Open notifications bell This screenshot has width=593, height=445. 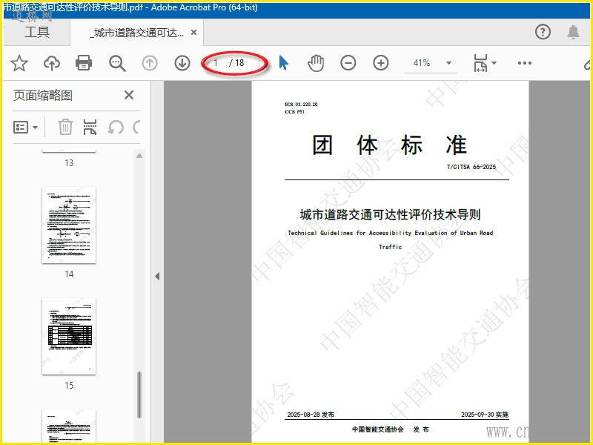573,32
